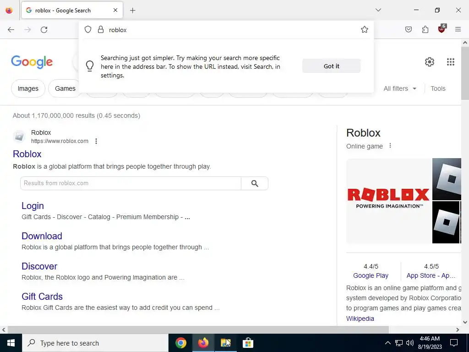
Task: Open the Login sitelink
Action: tap(33, 206)
